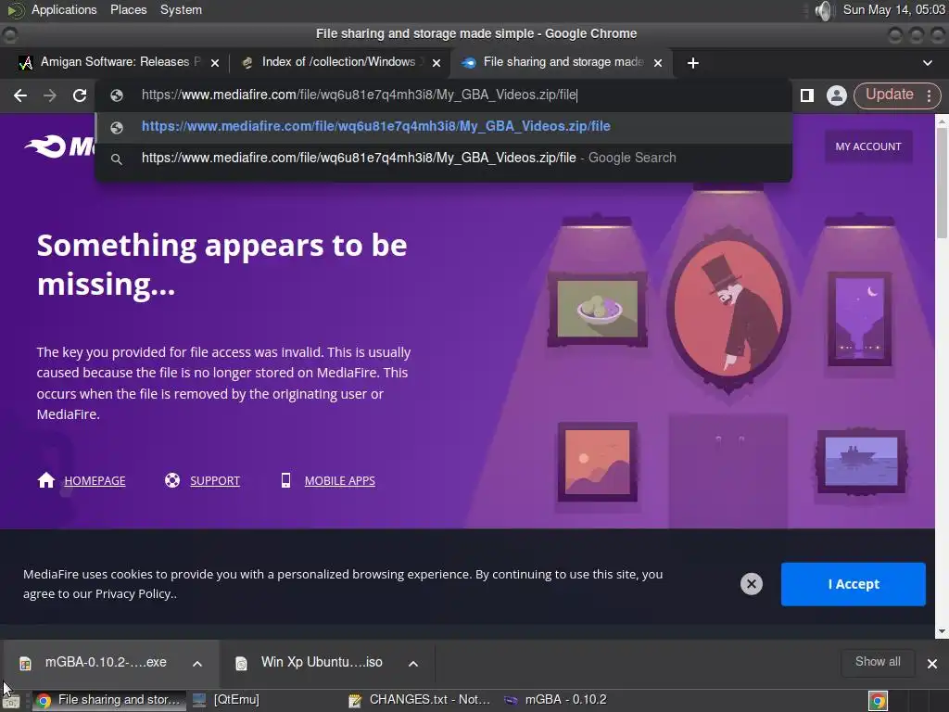Viewport: 949px width, 712px height.
Task: Click the phone icon beside MOBILE APPS
Action: coord(285,480)
